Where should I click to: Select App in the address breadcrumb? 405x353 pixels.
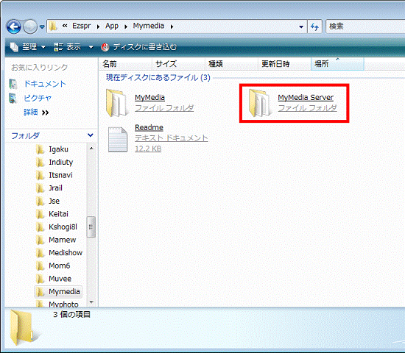[112, 26]
